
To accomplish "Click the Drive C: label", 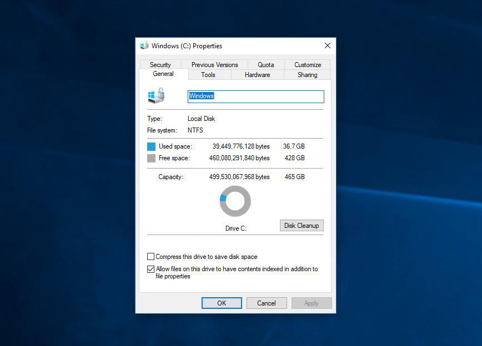I will (x=236, y=228).
